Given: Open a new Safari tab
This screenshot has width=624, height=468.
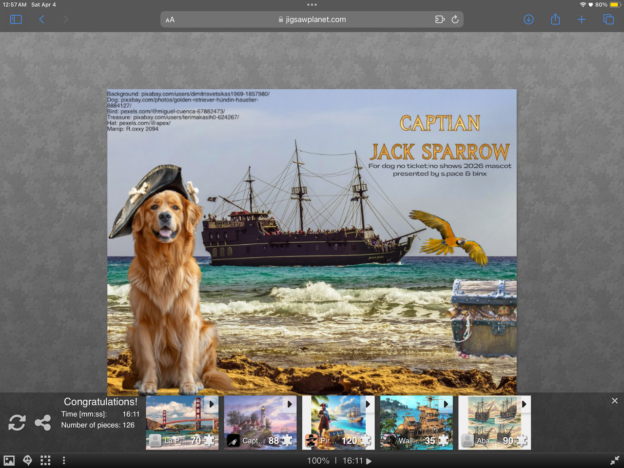Looking at the screenshot, I should click(x=582, y=19).
